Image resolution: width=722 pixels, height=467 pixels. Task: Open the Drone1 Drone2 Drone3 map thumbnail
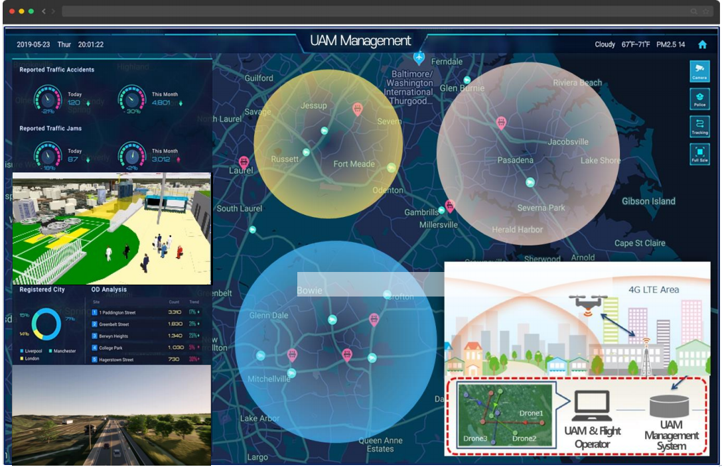point(506,415)
